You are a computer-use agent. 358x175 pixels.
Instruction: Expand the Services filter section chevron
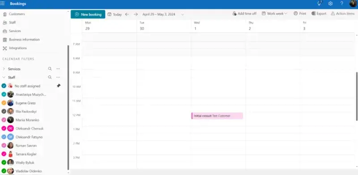pos(4,69)
